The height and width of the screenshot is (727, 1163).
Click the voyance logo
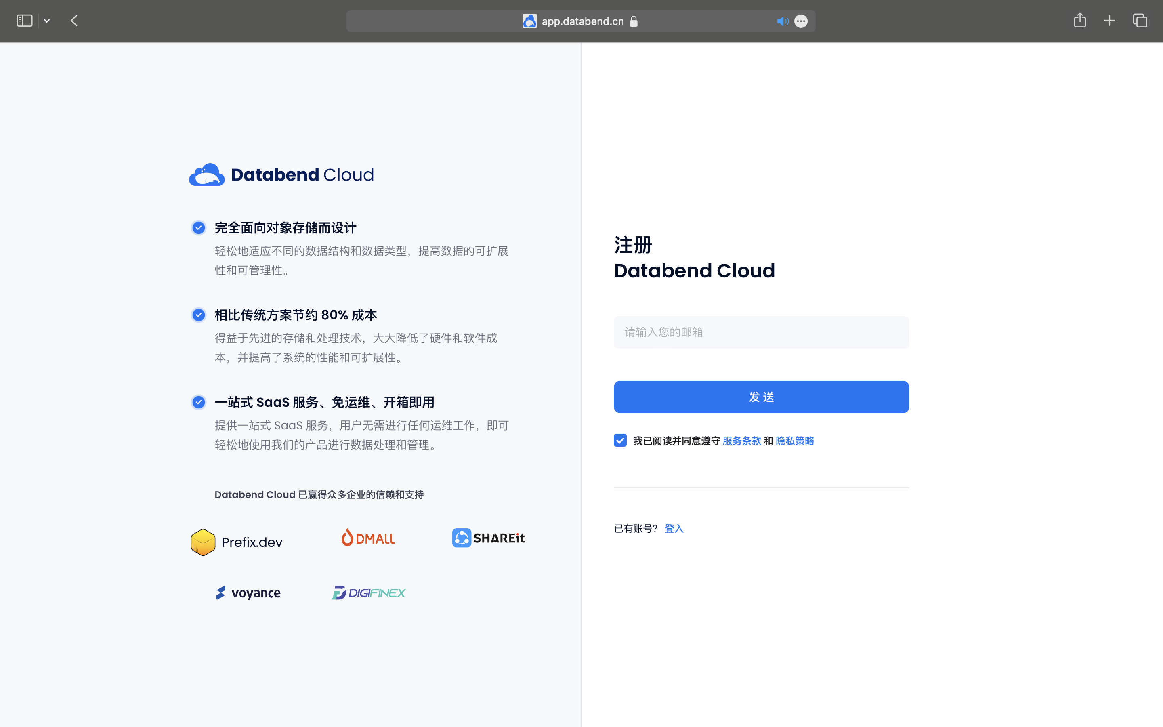tap(248, 593)
